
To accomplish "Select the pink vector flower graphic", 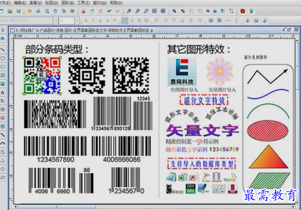I will pos(219,71).
